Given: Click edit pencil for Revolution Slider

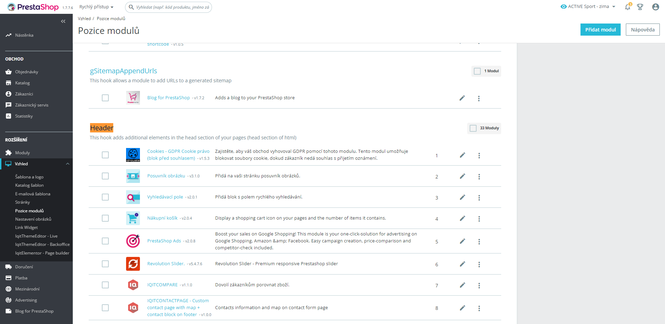Looking at the screenshot, I should pyautogui.click(x=462, y=264).
